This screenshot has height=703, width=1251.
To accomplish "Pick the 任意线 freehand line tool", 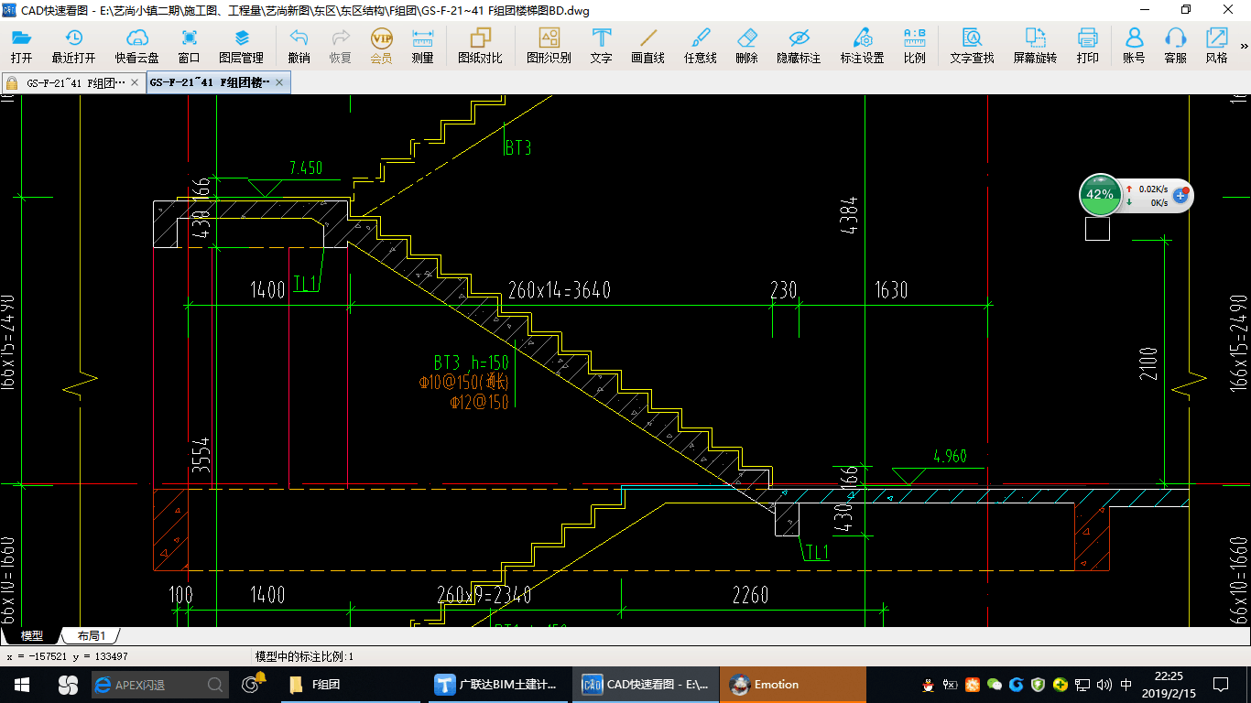I will coord(700,46).
